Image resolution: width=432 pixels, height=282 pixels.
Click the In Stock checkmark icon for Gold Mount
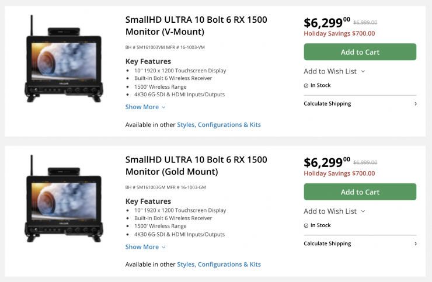(x=306, y=225)
